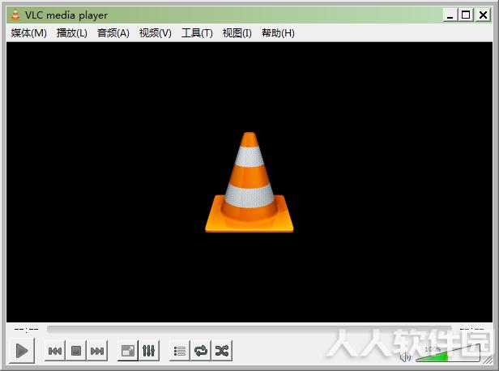
Task: Minimize the VLC media player window
Action: pos(450,15)
